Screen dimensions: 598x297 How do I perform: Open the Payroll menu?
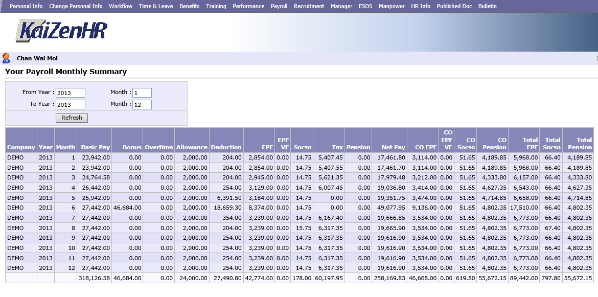[279, 7]
